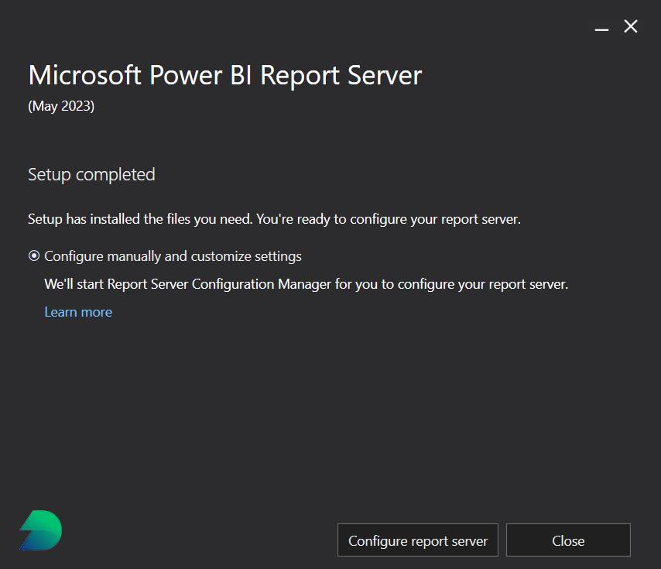The height and width of the screenshot is (569, 661).
Task: Click the Microsoft Power BI Report Server title
Action: pyautogui.click(x=224, y=75)
